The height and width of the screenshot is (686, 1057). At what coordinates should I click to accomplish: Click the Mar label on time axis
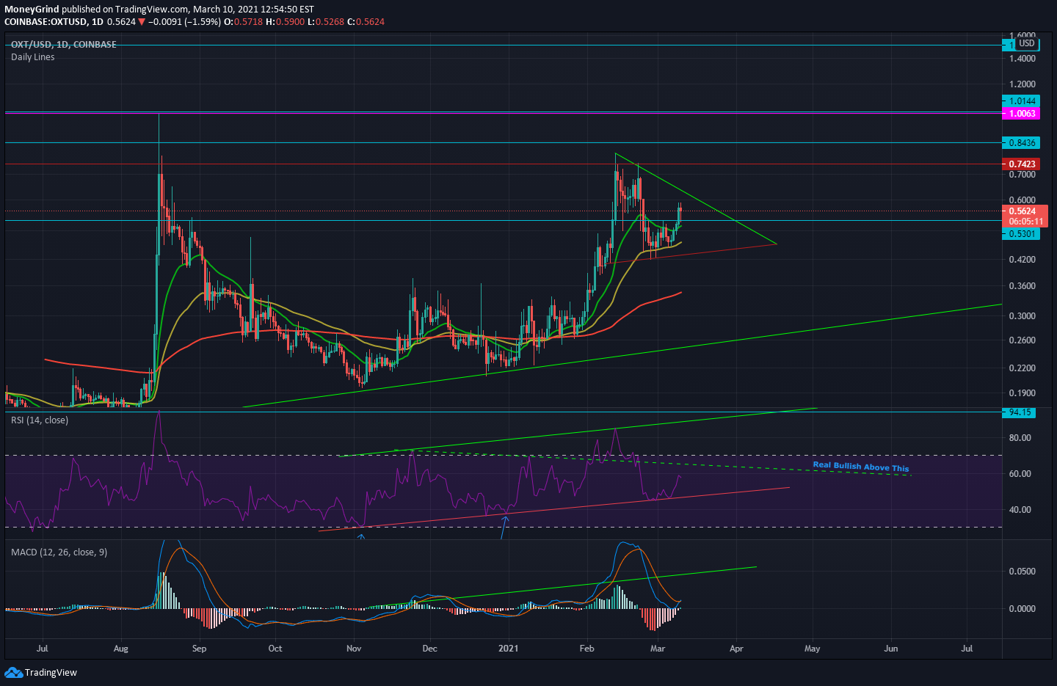pyautogui.click(x=658, y=649)
